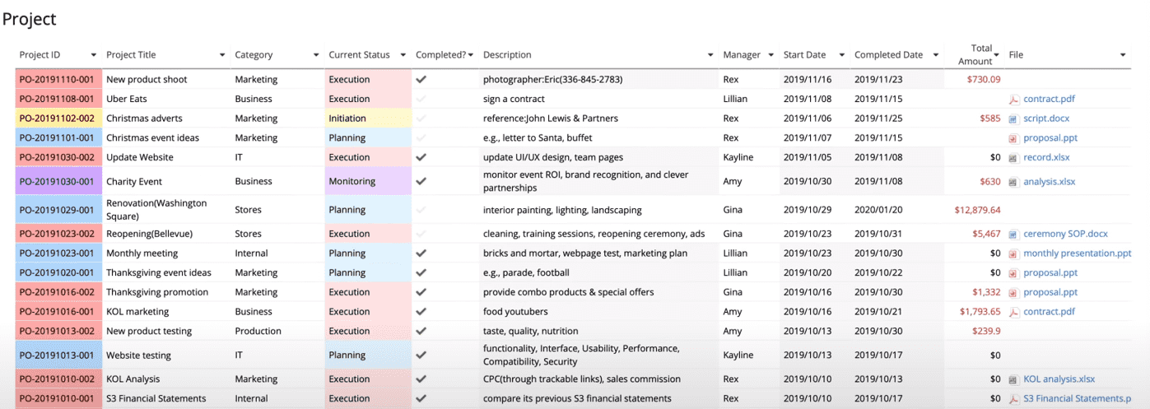Viewport: 1150px width, 409px height.
Task: Click the Start Date column header
Action: 804,55
